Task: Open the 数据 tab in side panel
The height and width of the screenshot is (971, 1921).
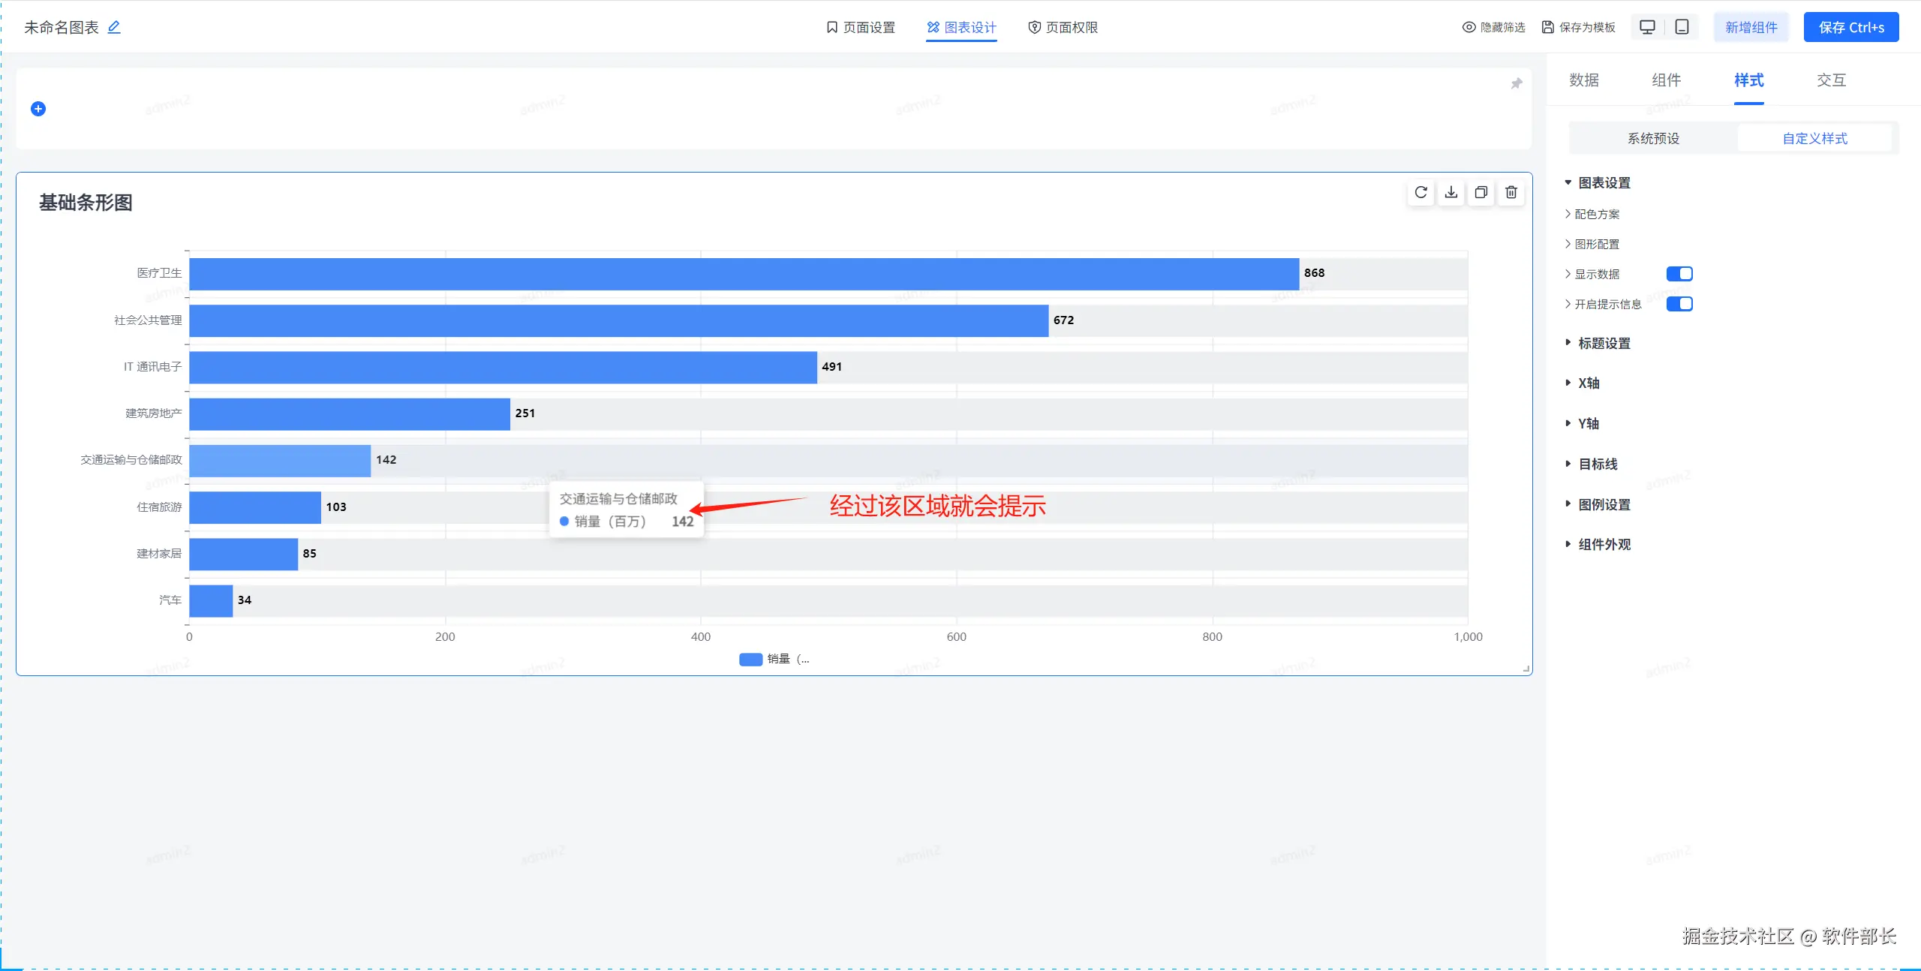Action: click(x=1583, y=80)
